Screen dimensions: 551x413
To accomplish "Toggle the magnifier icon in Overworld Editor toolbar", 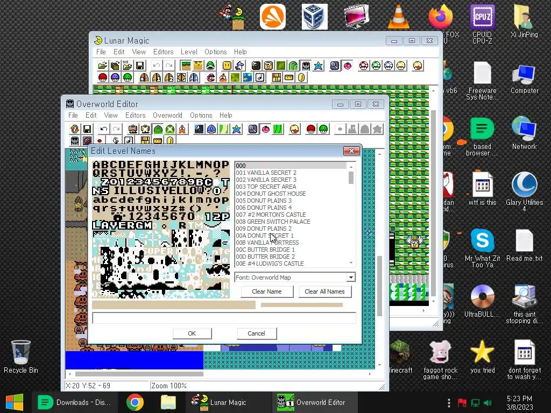I will pyautogui.click(x=253, y=129).
